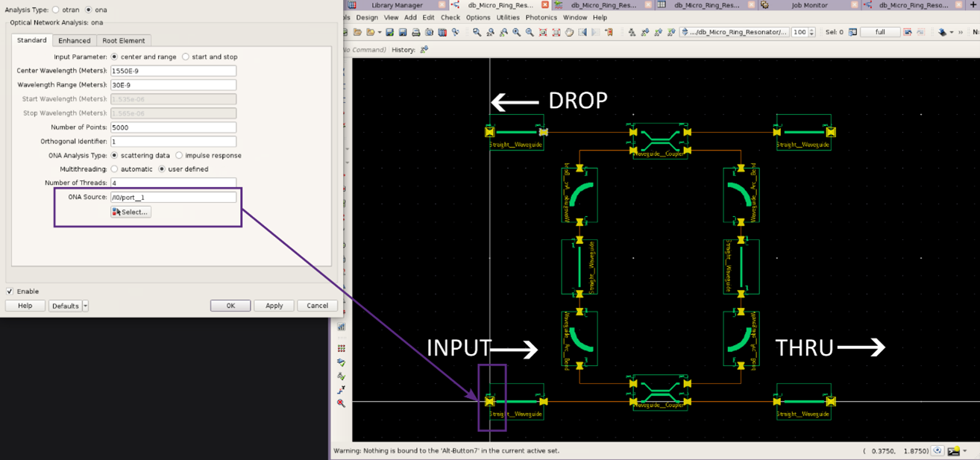The image size is (980, 460).
Task: Click the Number of Points field
Action: click(173, 127)
